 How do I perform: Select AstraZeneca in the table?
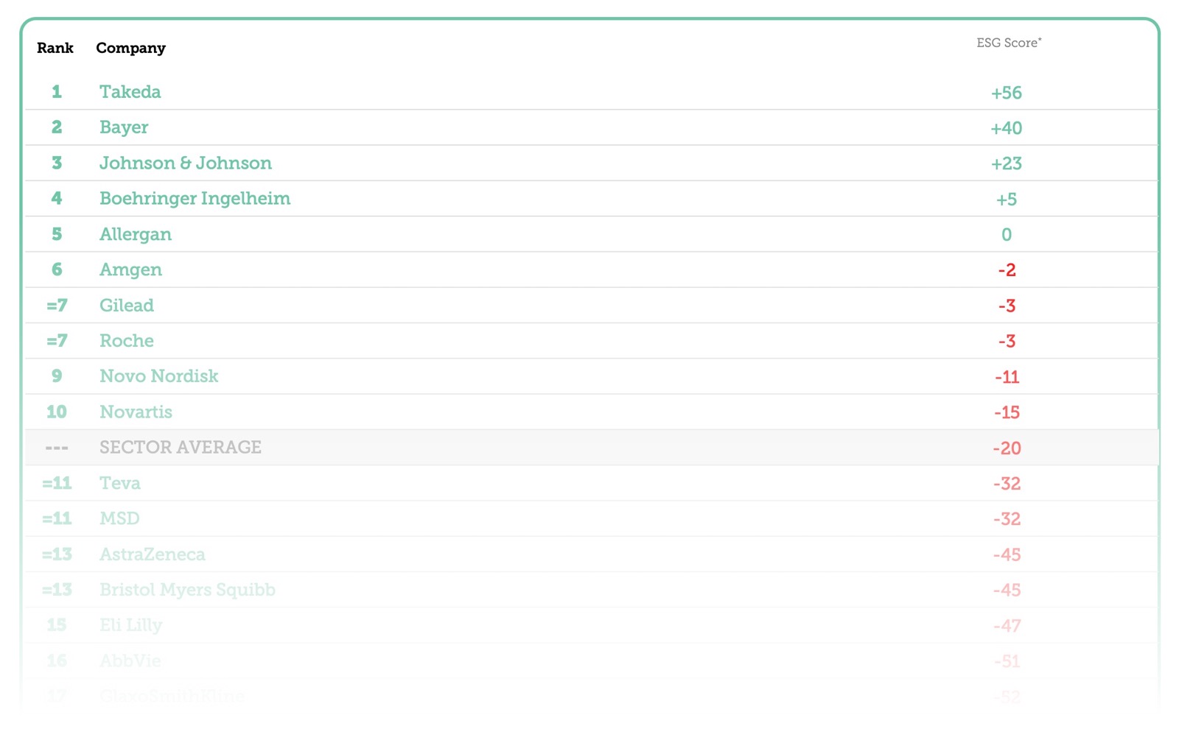(153, 554)
